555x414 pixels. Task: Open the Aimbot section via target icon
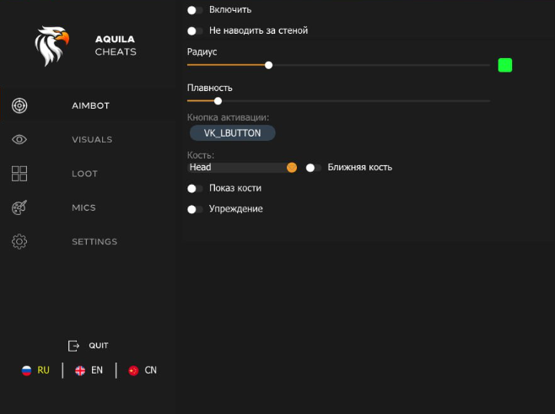(20, 105)
